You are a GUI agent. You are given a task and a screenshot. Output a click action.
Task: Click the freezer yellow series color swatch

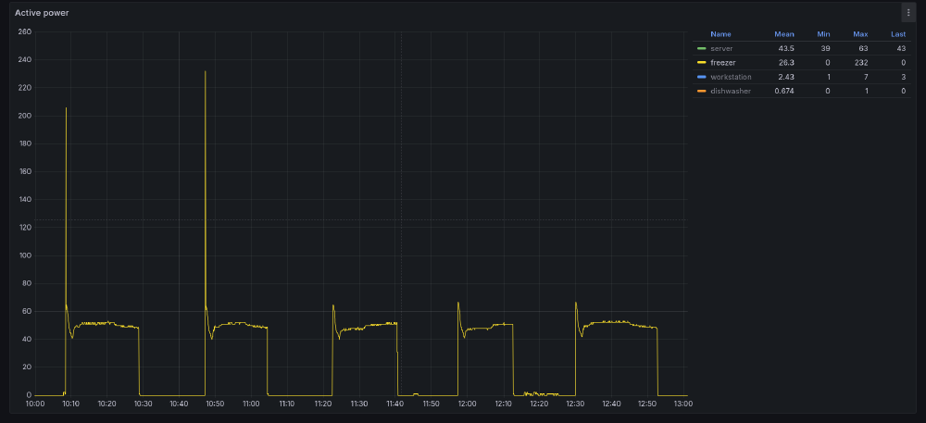(702, 62)
